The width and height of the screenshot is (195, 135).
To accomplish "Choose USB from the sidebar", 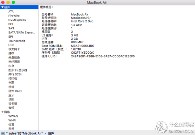I will (x=11, y=45).
